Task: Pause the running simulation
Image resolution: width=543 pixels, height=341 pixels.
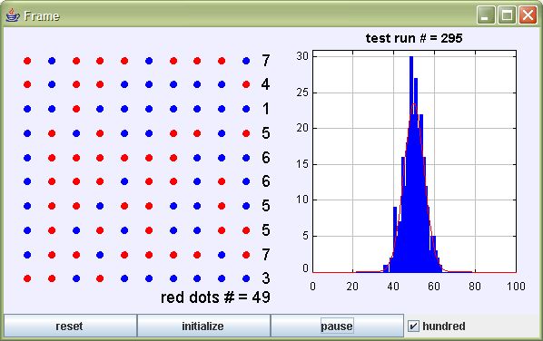Action: pos(337,326)
